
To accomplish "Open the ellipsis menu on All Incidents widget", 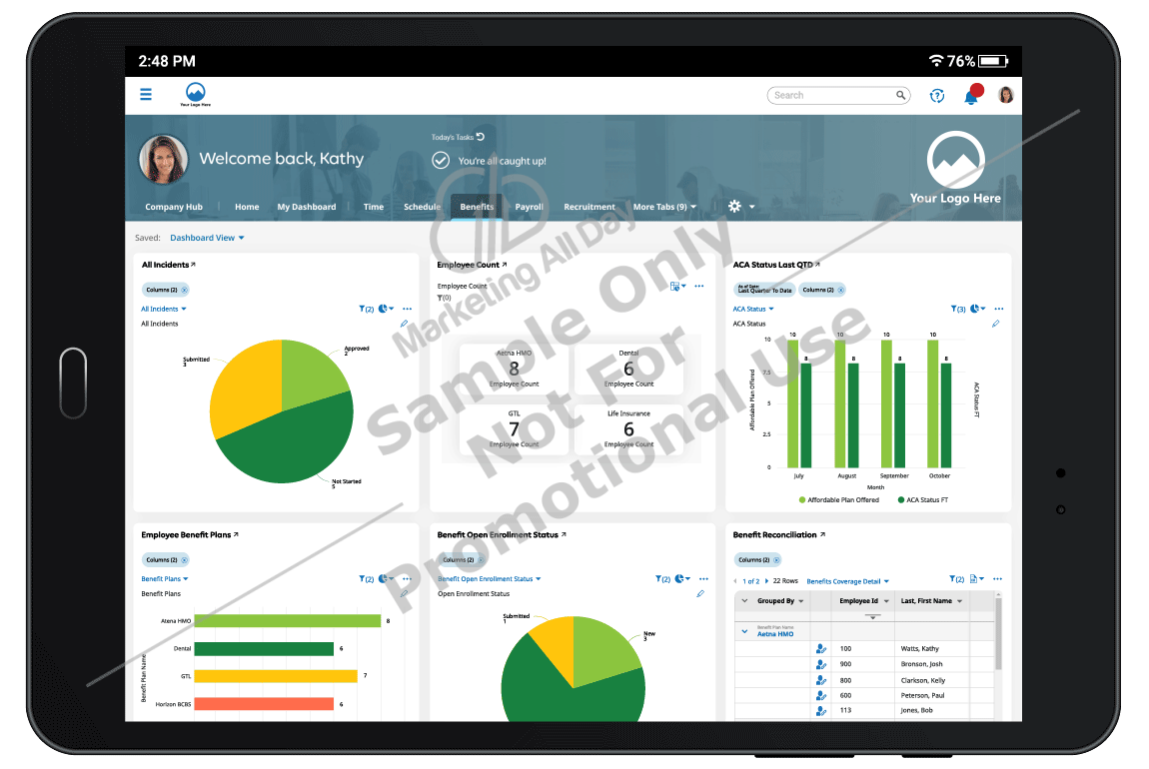I will coord(406,309).
